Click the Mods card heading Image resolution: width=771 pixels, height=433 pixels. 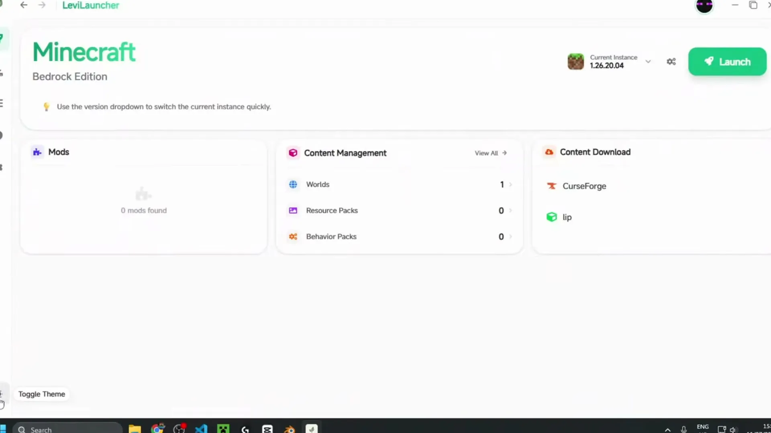click(x=59, y=152)
